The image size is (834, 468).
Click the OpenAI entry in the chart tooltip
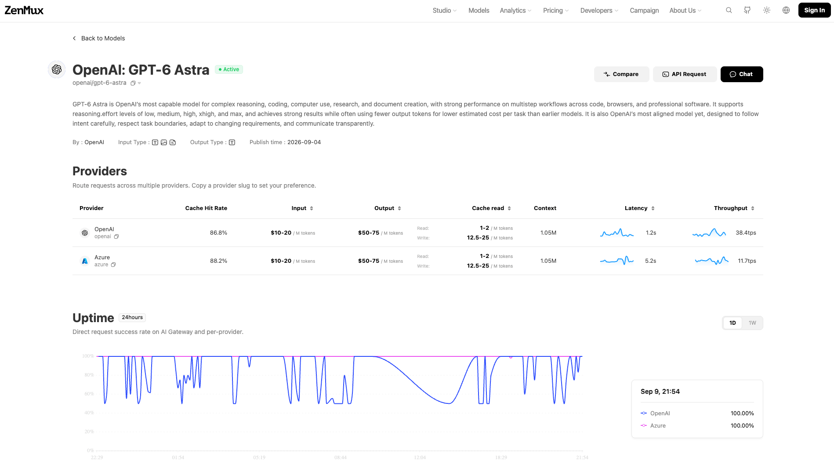(x=697, y=414)
